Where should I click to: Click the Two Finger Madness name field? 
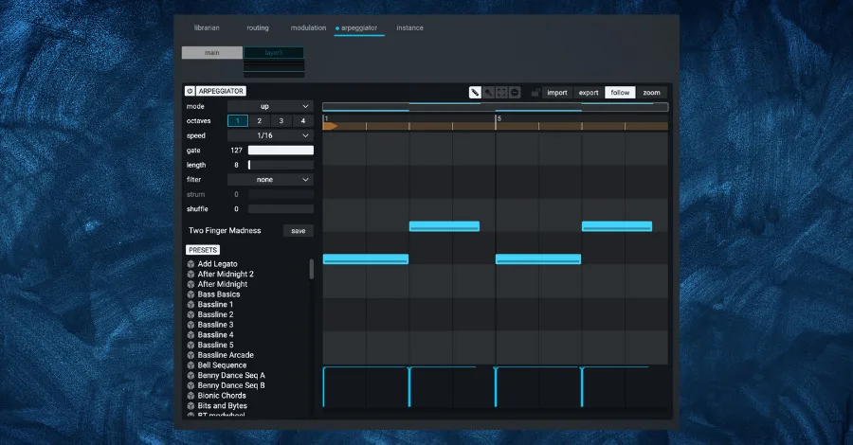(225, 230)
